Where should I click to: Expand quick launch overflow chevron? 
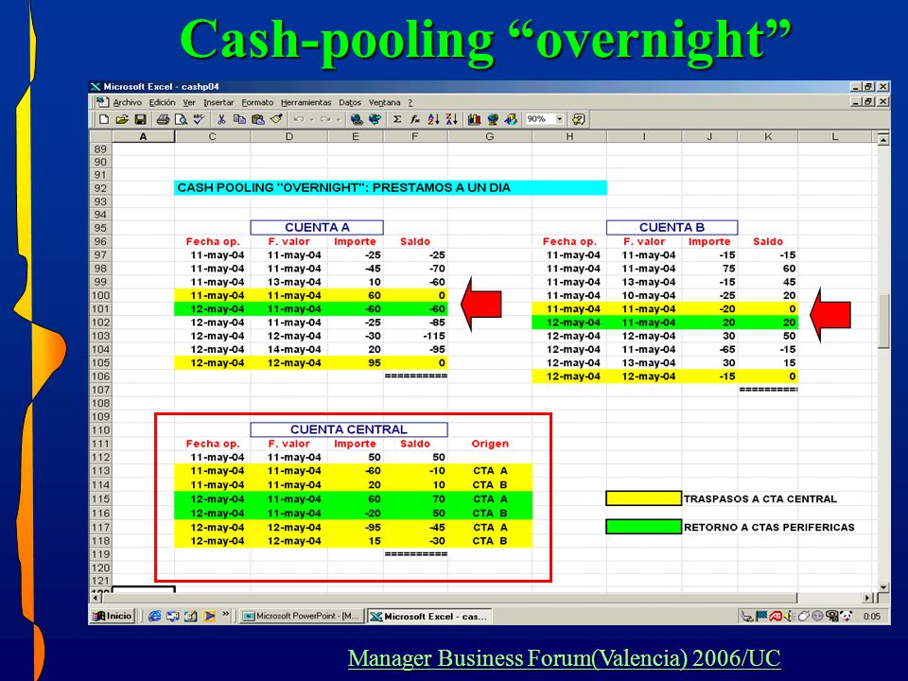coord(226,614)
